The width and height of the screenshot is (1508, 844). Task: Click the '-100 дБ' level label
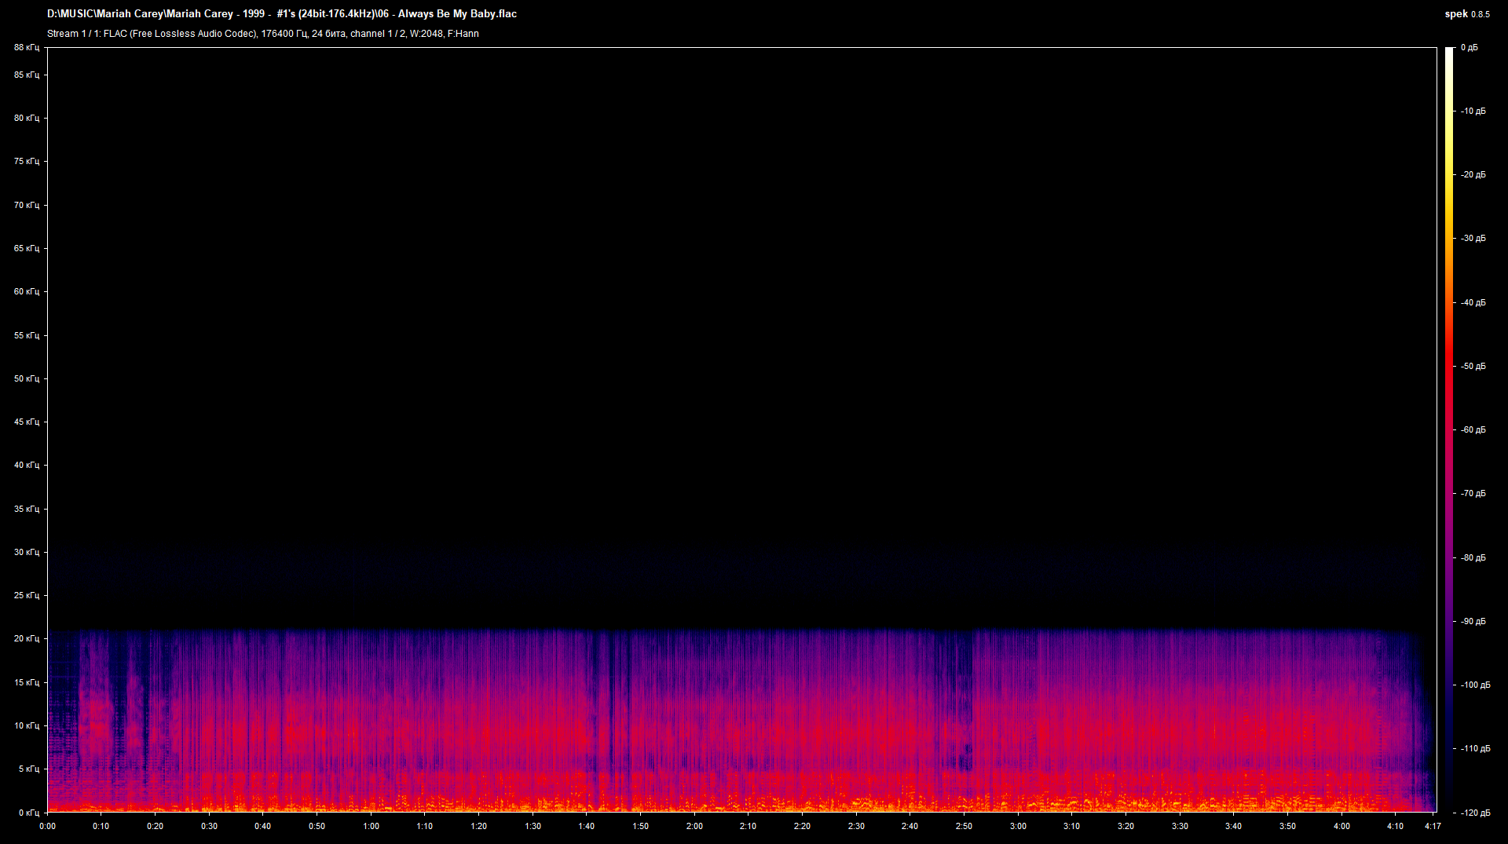1476,685
